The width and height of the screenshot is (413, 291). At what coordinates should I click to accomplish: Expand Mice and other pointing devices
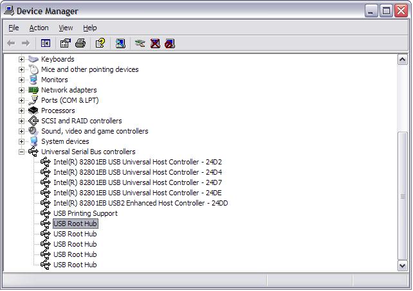tap(21, 69)
